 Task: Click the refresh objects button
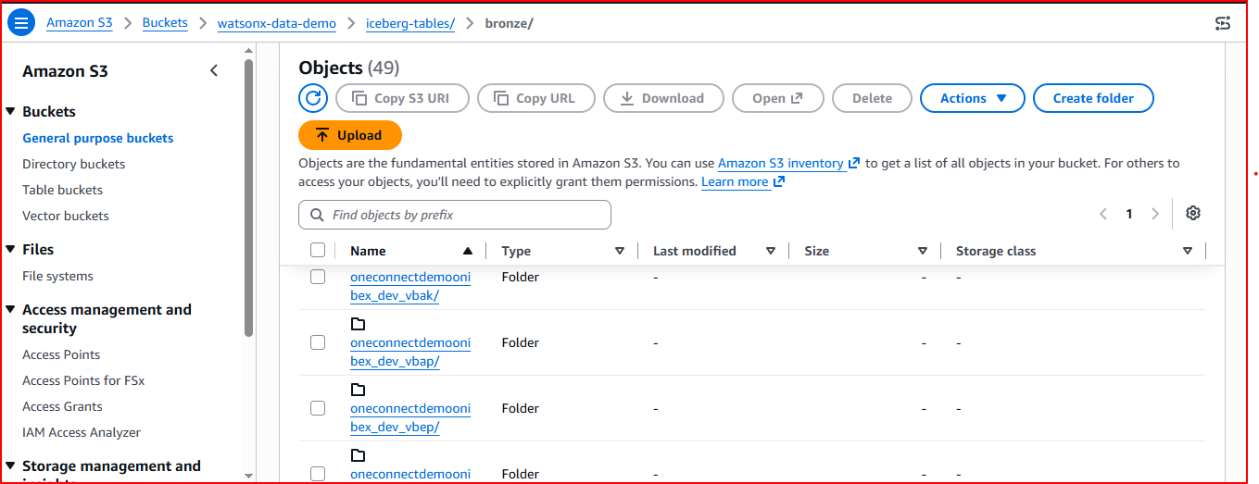(313, 98)
